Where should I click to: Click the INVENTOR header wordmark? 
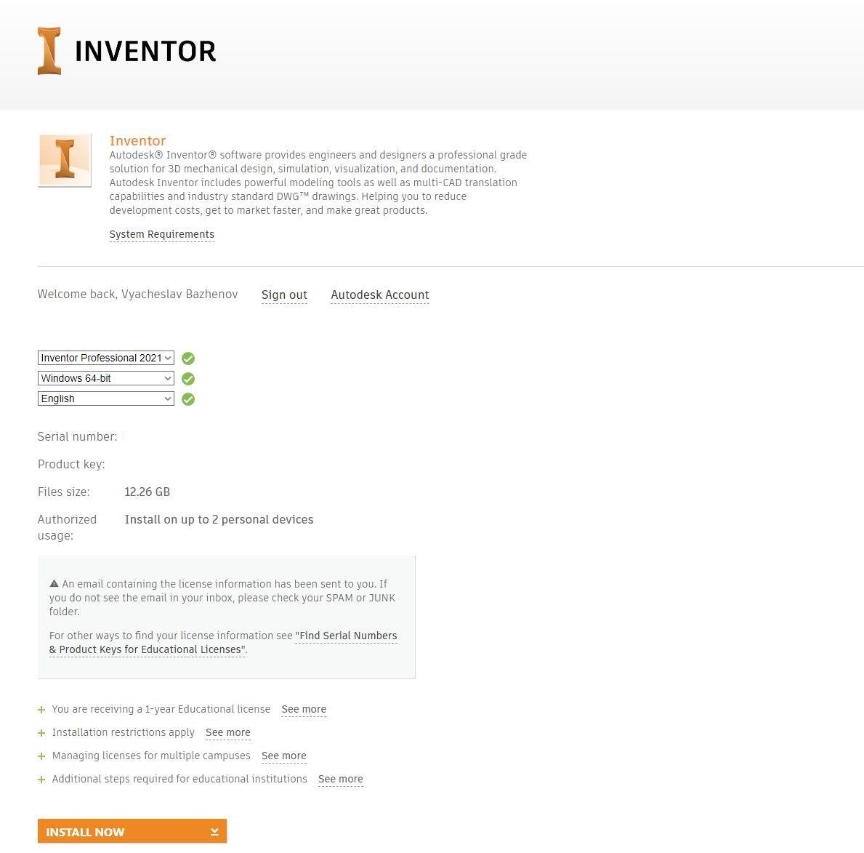pos(145,52)
